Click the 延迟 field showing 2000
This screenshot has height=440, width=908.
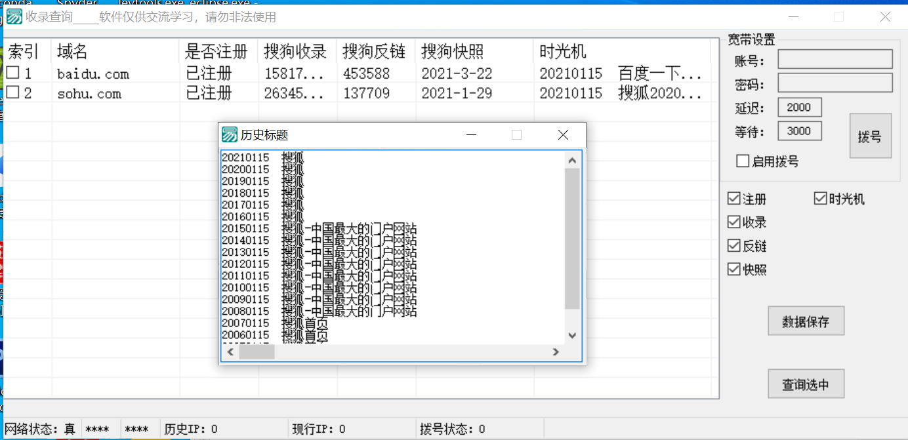pyautogui.click(x=800, y=108)
